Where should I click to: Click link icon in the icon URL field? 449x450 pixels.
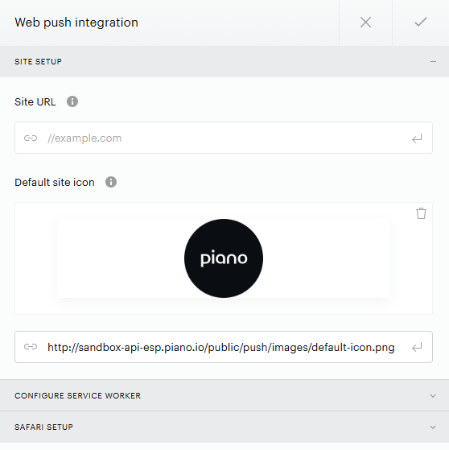click(x=31, y=347)
